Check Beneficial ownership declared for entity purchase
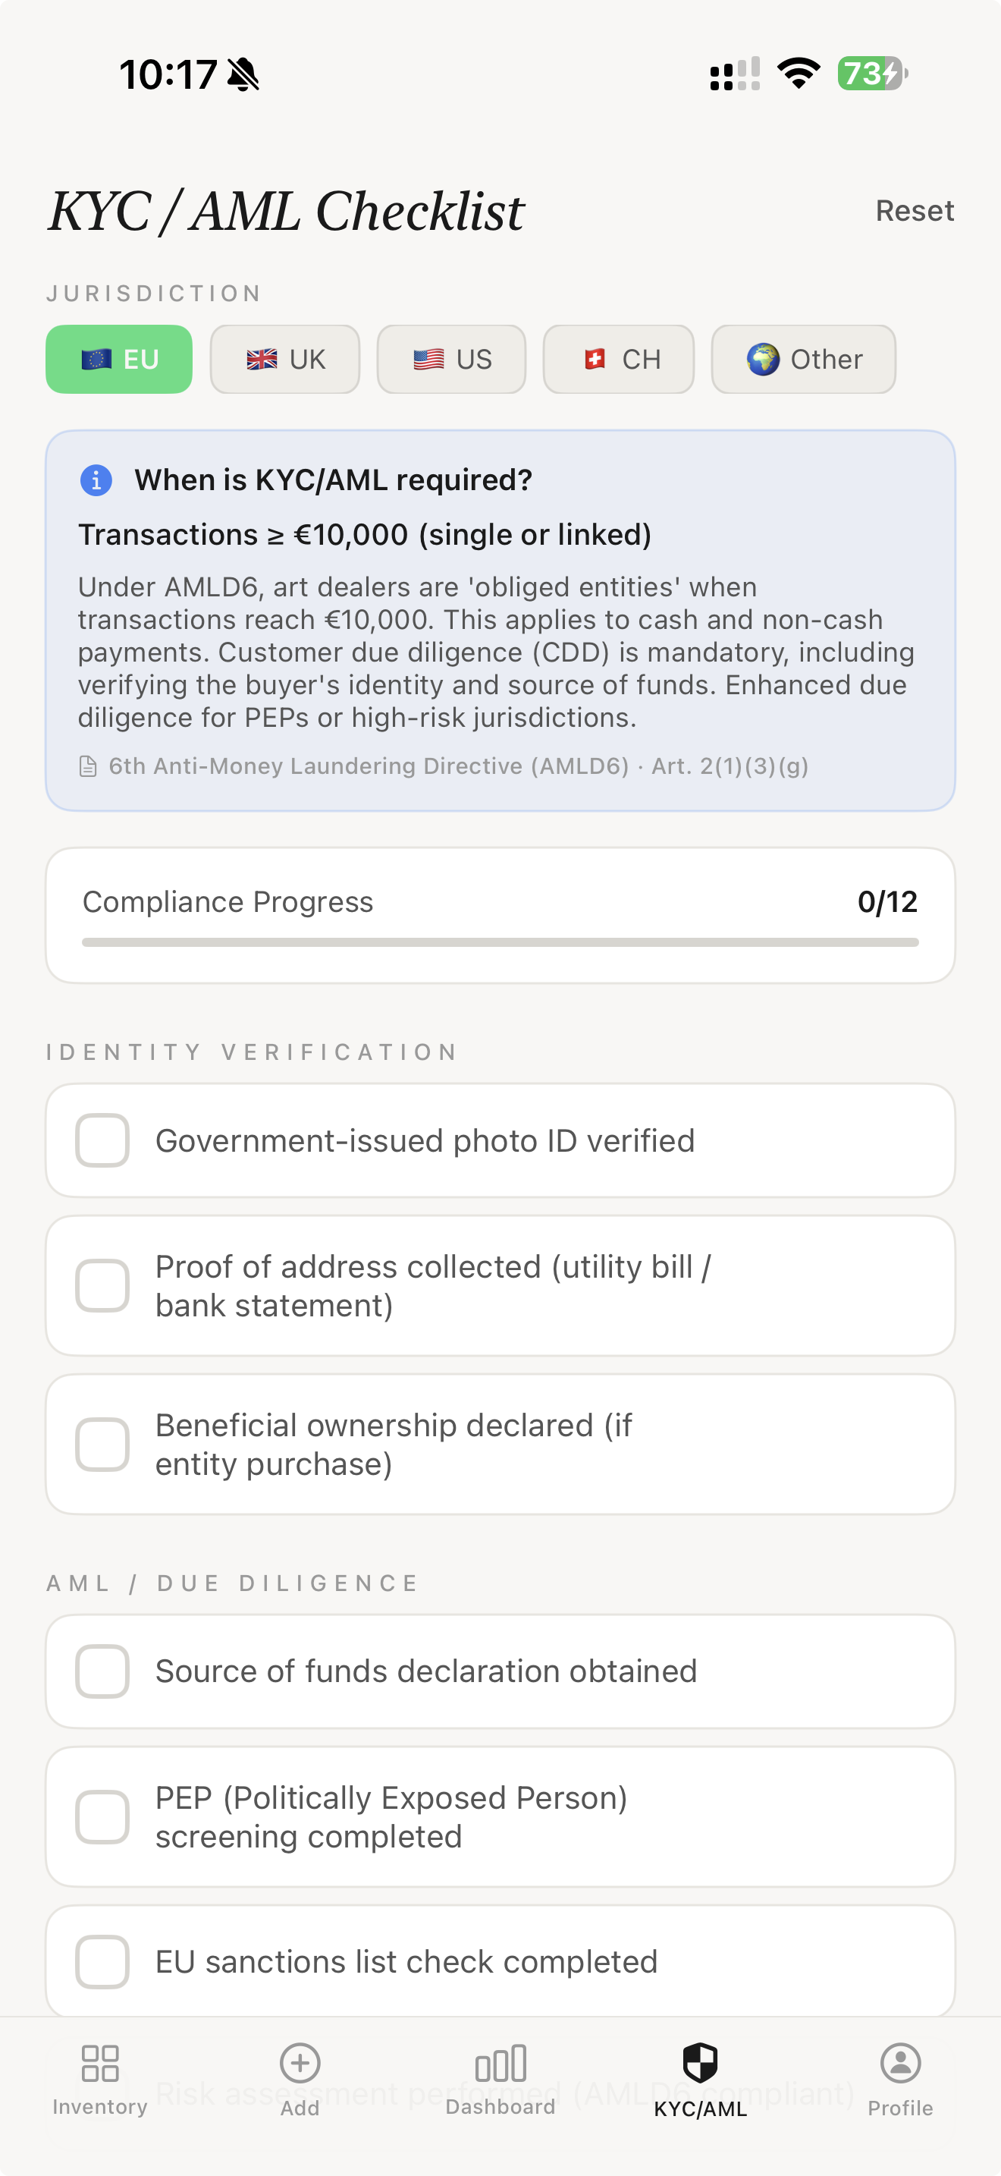The image size is (1001, 2176). 102,1443
